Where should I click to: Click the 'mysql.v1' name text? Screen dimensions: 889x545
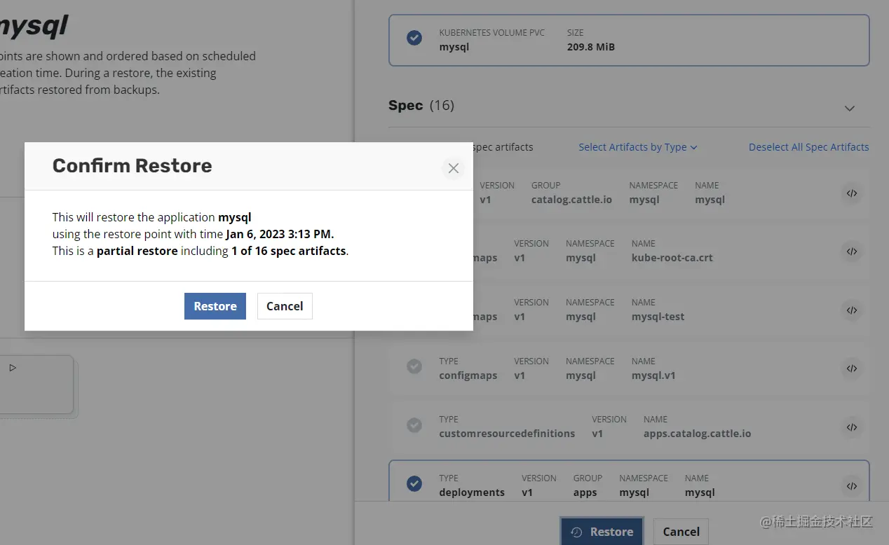coord(653,375)
